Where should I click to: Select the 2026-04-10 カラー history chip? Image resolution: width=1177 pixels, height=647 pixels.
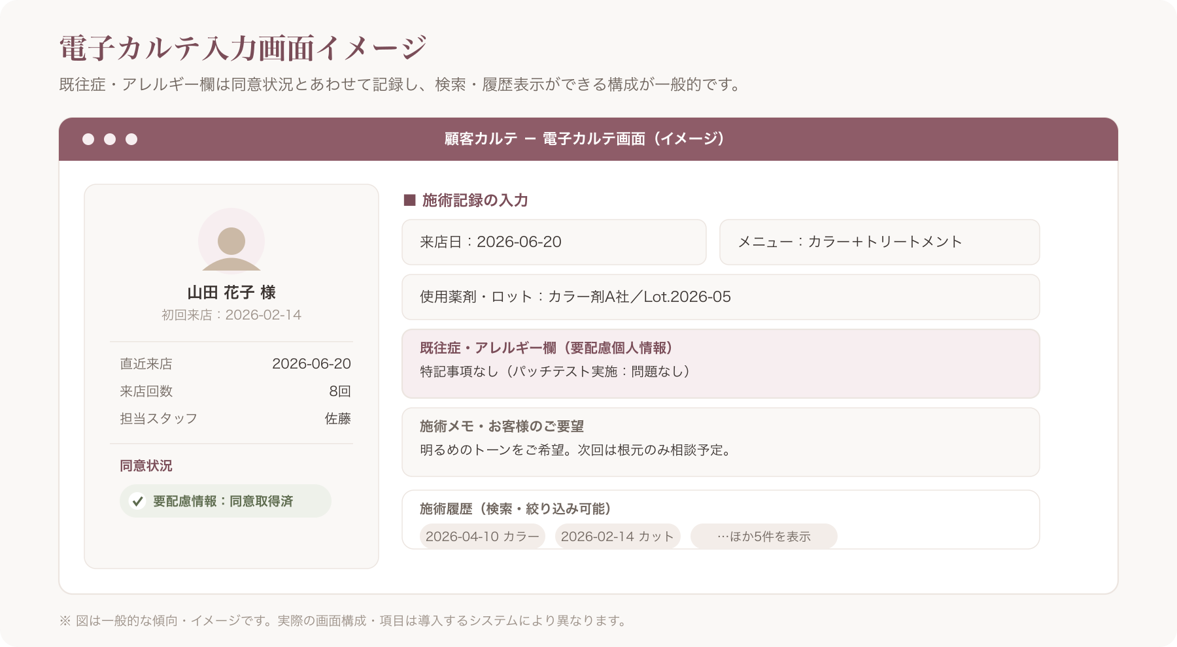(x=483, y=537)
